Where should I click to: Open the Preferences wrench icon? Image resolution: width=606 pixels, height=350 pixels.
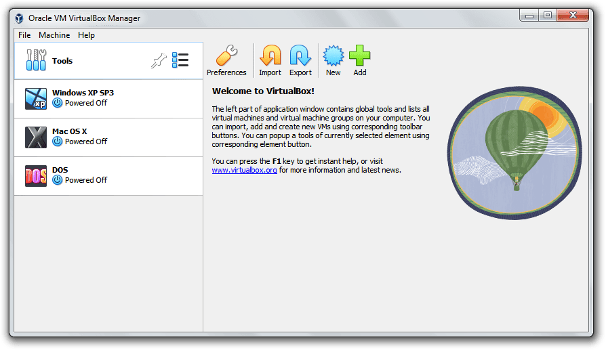tap(226, 56)
